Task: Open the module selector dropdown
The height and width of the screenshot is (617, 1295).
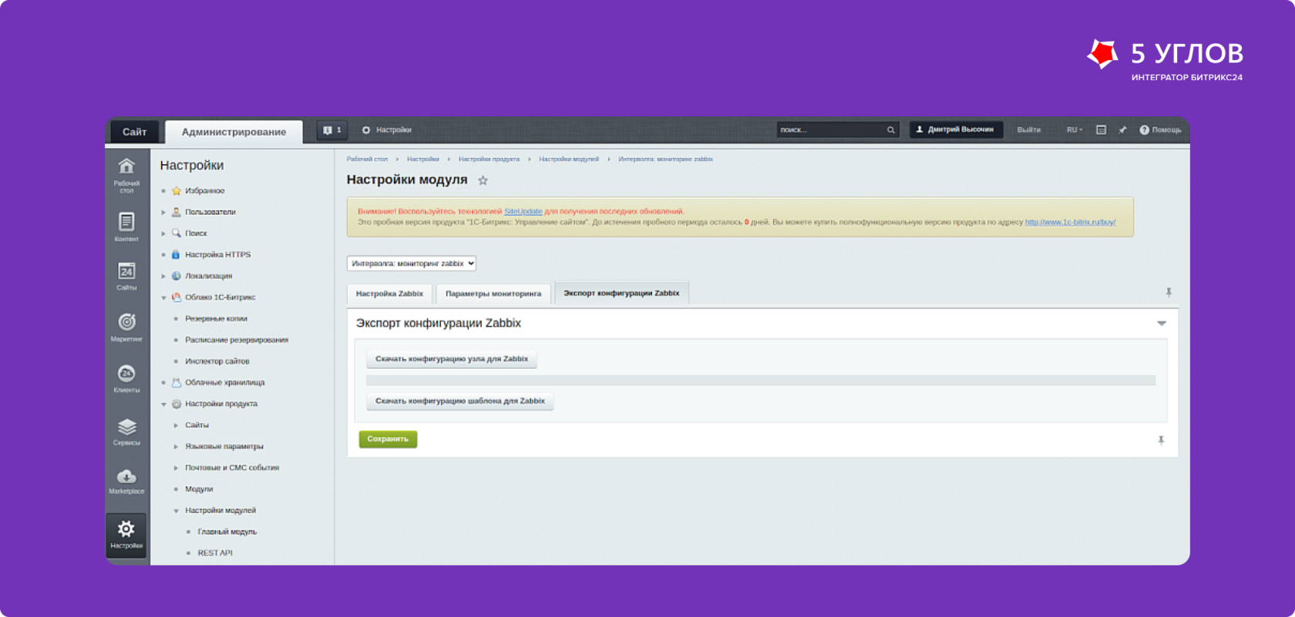Action: tap(412, 263)
